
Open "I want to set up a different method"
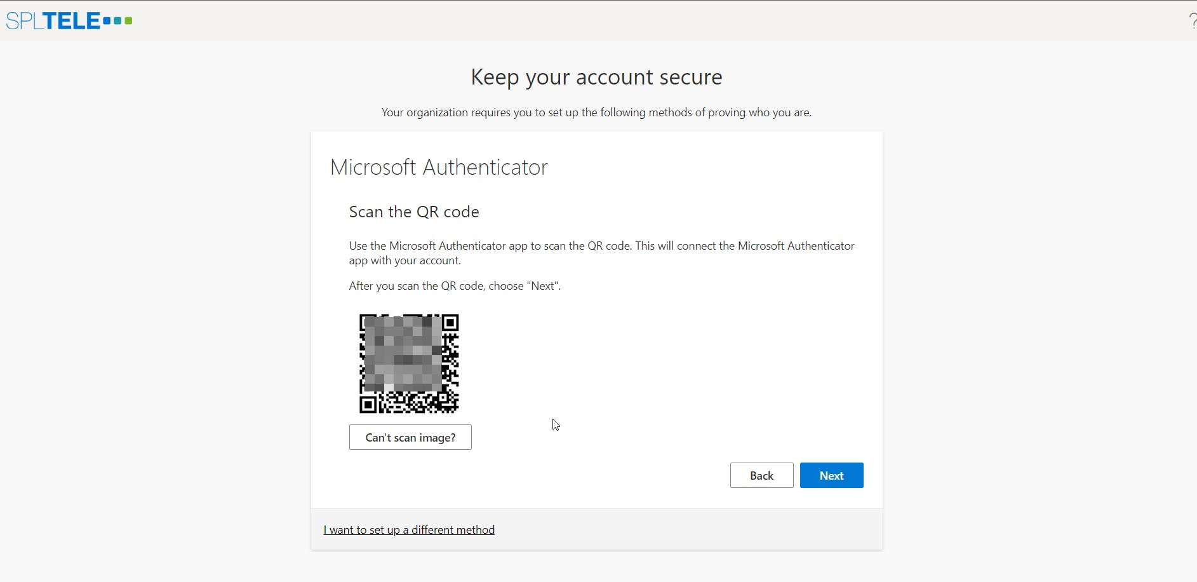(x=409, y=530)
